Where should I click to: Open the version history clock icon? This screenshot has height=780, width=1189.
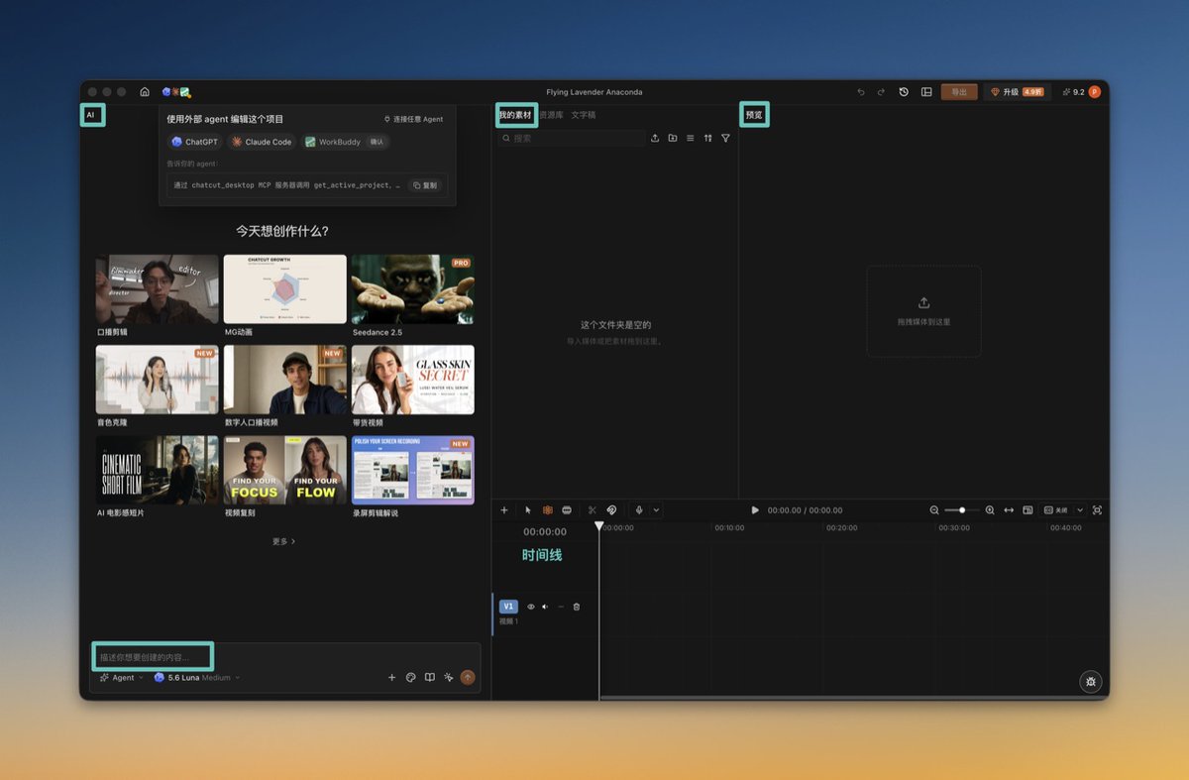[904, 92]
